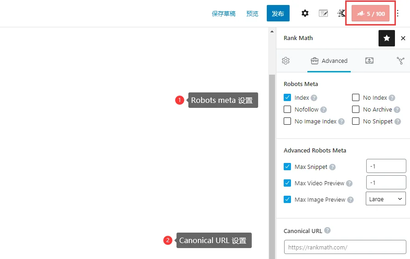Toggle the Index checkbox
This screenshot has width=410, height=259.
[287, 97]
